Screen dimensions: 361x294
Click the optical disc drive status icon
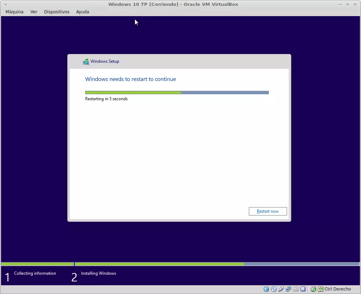click(274, 289)
